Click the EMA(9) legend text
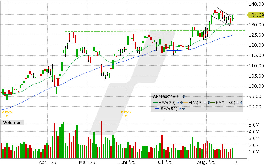This screenshot has width=264, height=165. coord(196,103)
